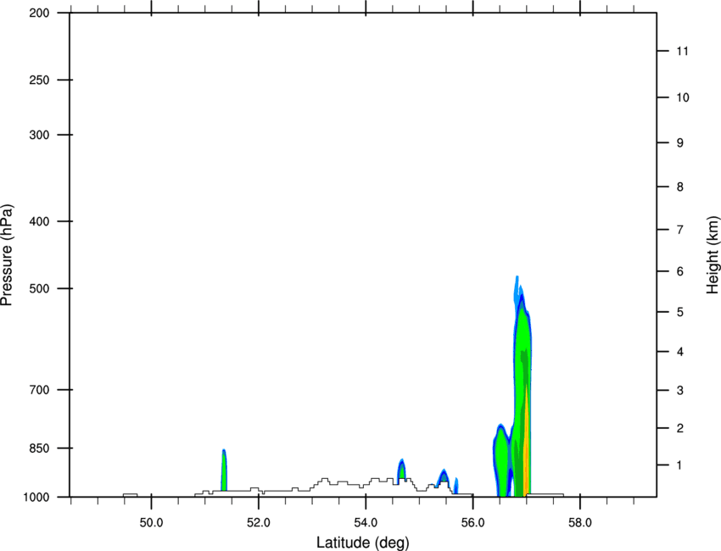
Task: Click the green plume near 55.5 latitude
Action: pyautogui.click(x=444, y=476)
